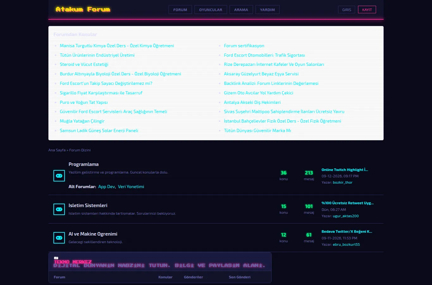Click the Programlama forum gamepad icon

coord(59,176)
